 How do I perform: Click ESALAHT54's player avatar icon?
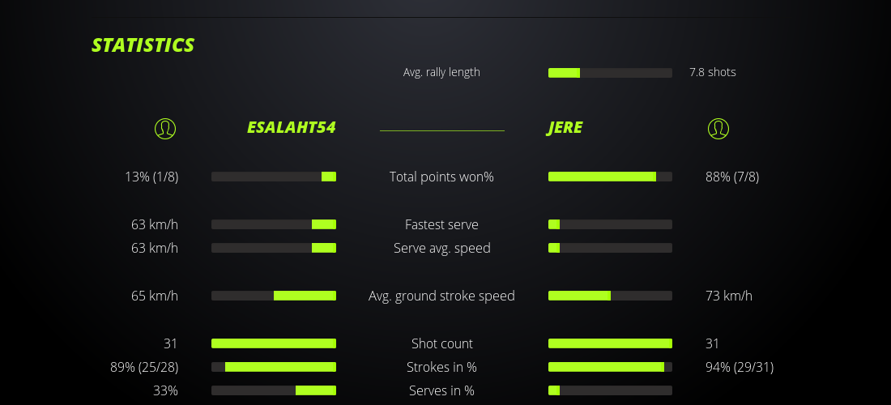click(164, 128)
